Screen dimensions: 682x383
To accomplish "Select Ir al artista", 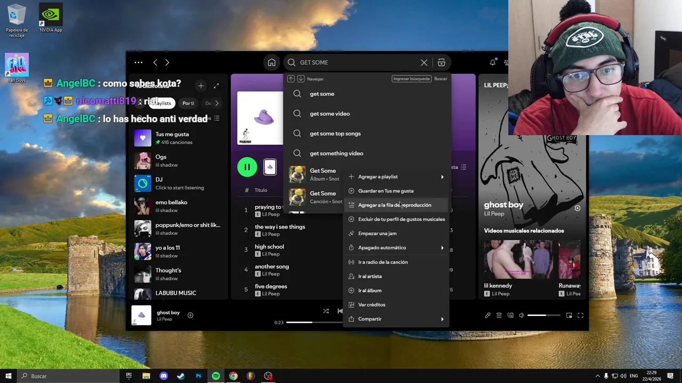I will click(395, 276).
